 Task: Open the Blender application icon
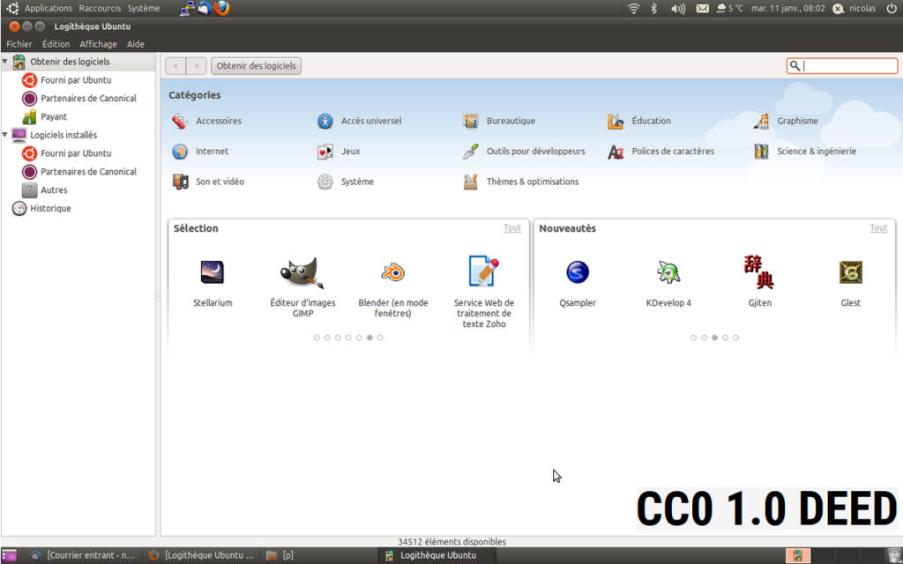pos(392,272)
